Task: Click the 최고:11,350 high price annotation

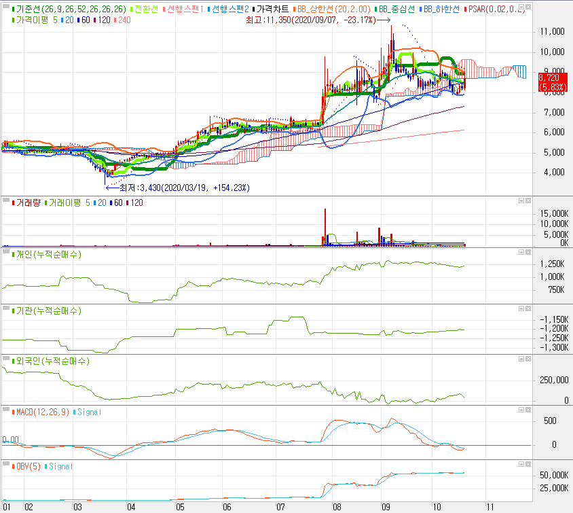Action: point(318,20)
